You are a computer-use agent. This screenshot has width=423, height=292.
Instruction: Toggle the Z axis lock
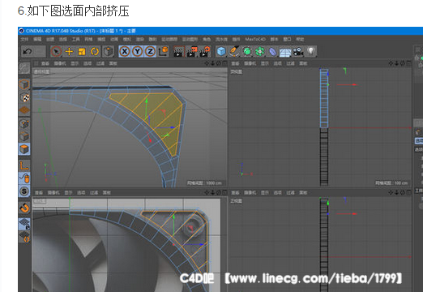(x=151, y=51)
